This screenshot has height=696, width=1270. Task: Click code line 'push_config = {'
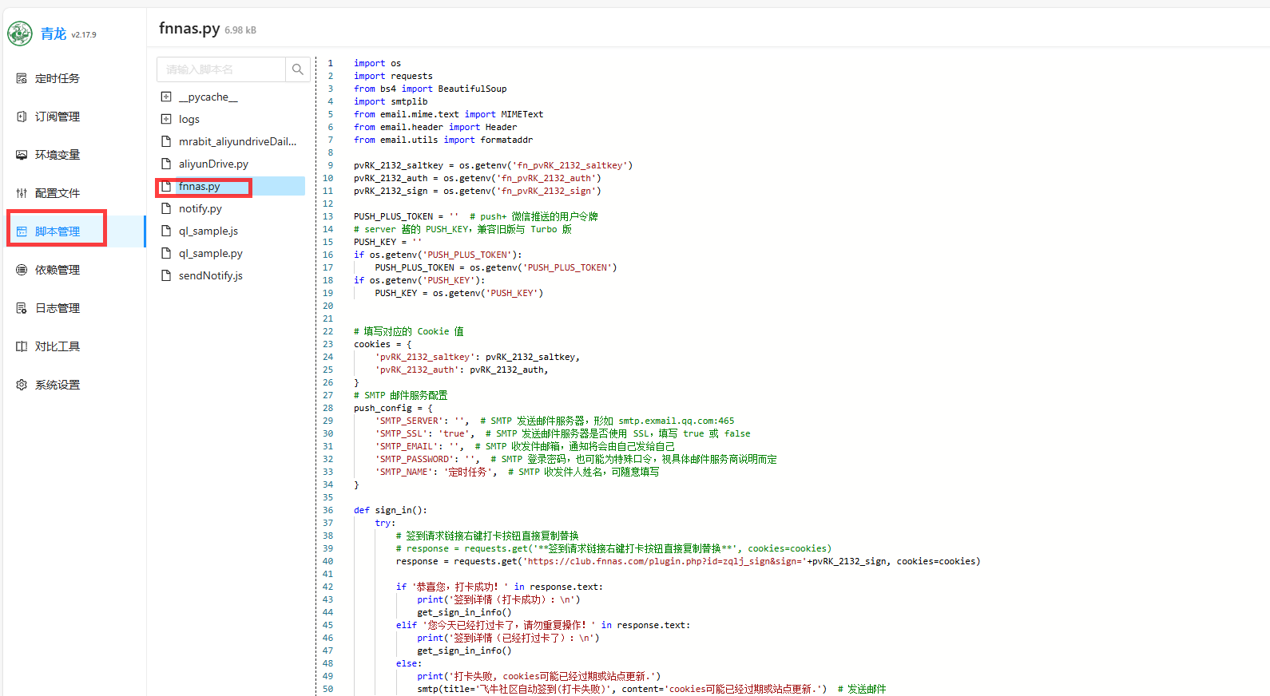pyautogui.click(x=393, y=408)
